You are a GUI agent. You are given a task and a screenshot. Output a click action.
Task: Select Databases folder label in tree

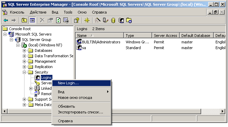[x=43, y=50]
